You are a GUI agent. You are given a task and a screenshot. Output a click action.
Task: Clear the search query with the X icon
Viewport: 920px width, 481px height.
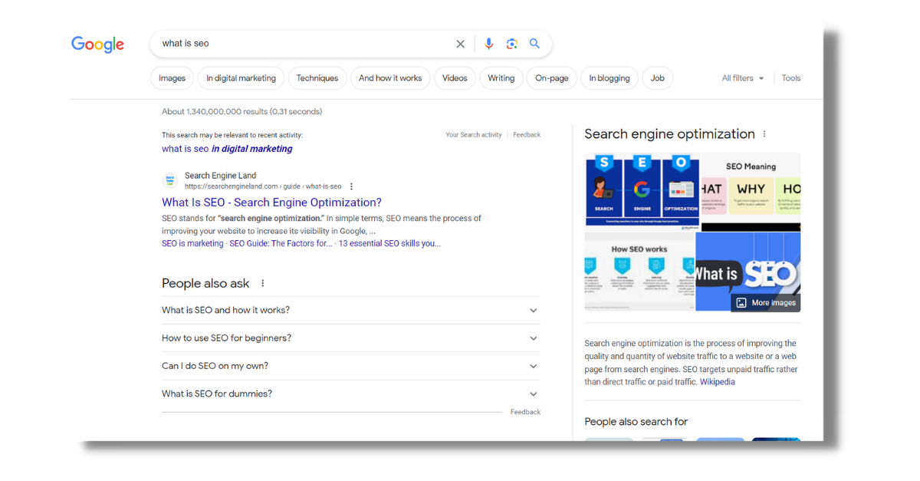click(460, 44)
